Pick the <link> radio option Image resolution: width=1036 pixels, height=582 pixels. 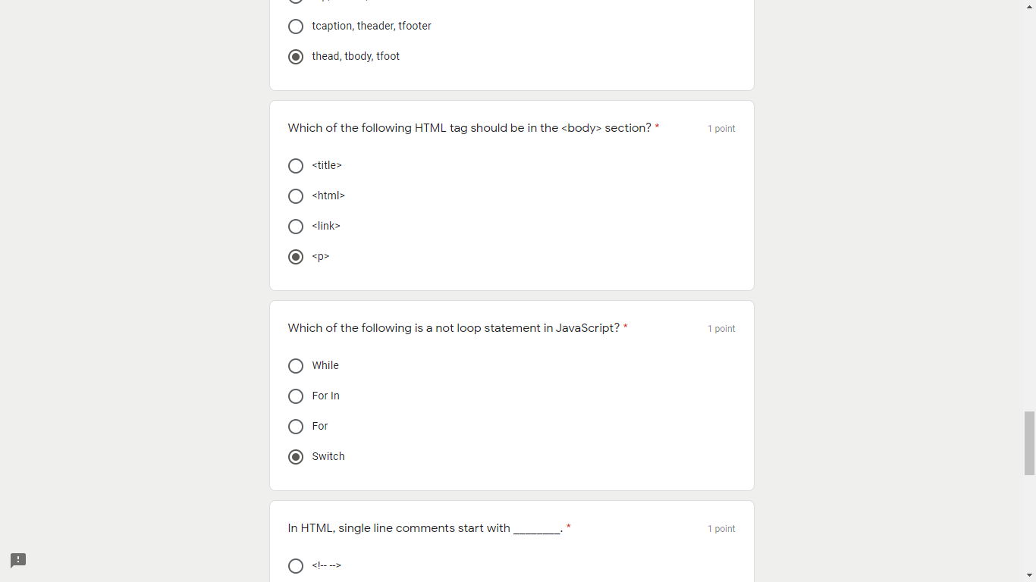[296, 227]
